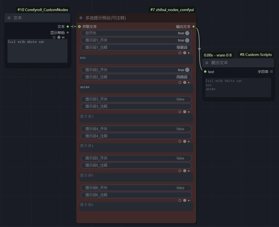Click the circle icon above the 提示词5 box
This screenshot has width=279, height=227.
coord(180,171)
